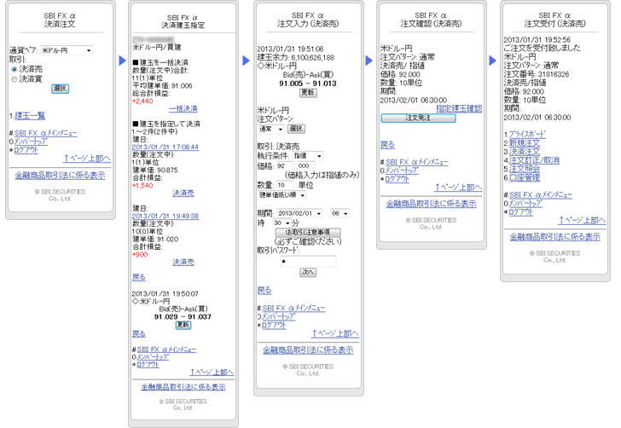Open the minutes dropdown showing 30

[x=282, y=223]
